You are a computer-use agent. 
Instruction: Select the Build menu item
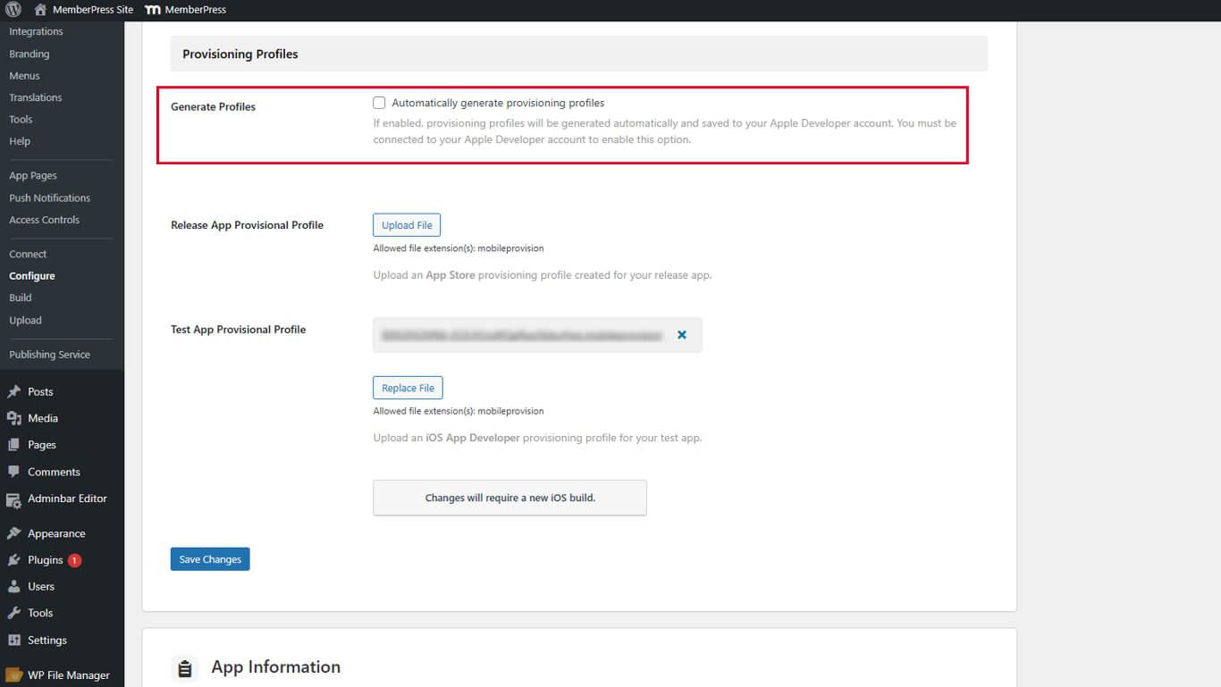(x=20, y=297)
